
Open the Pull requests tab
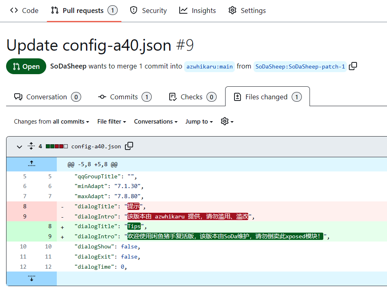(x=84, y=11)
